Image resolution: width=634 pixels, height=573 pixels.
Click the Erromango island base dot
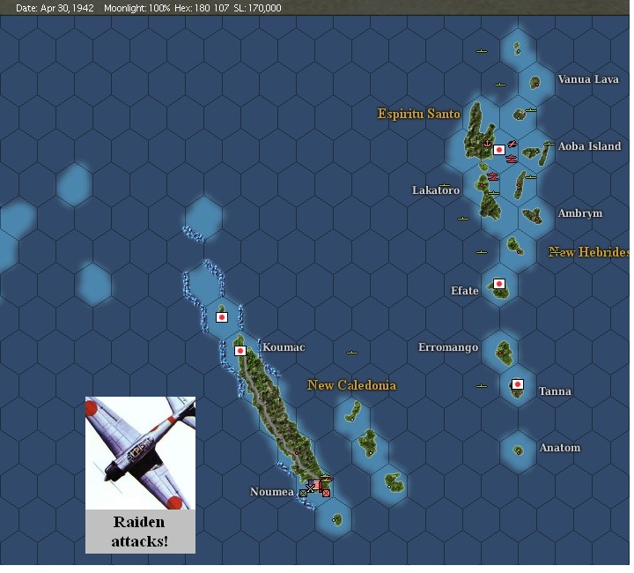[500, 353]
